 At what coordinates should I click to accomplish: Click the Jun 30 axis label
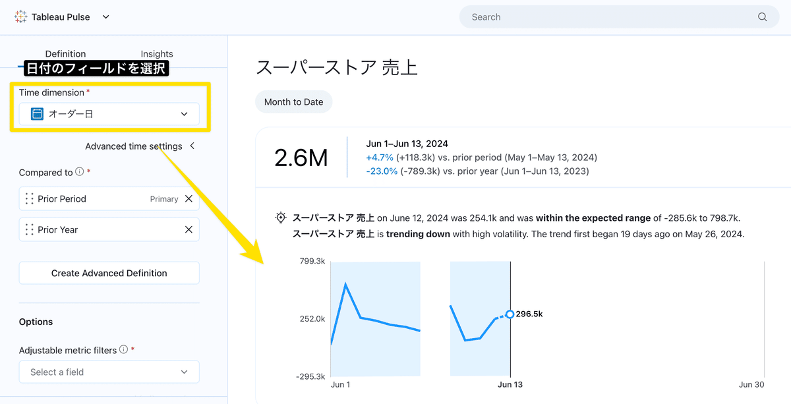(751, 384)
